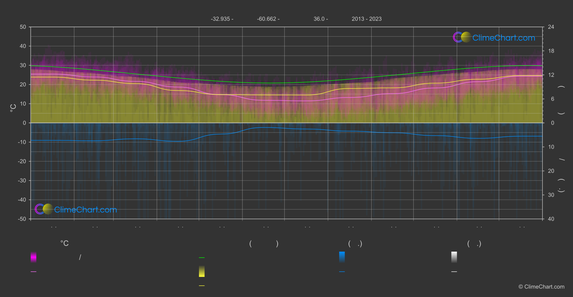Click the -50 tick on the temperature axis
Screen dimensions: 573x297
coord(22,219)
